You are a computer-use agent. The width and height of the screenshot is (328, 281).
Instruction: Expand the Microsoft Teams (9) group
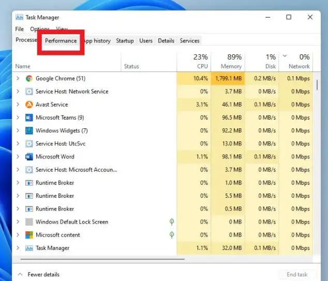[18, 117]
